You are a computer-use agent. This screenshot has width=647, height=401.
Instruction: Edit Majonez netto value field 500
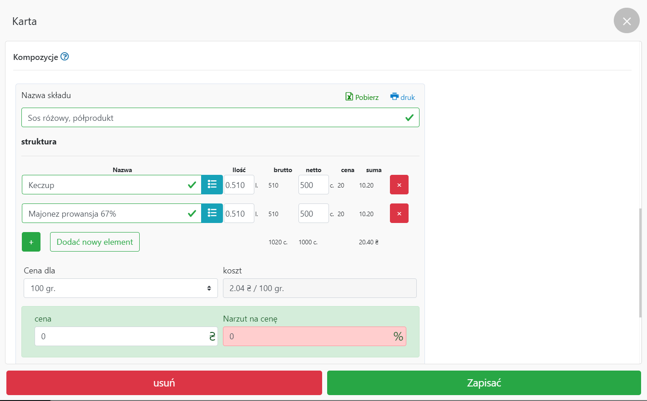[313, 213]
